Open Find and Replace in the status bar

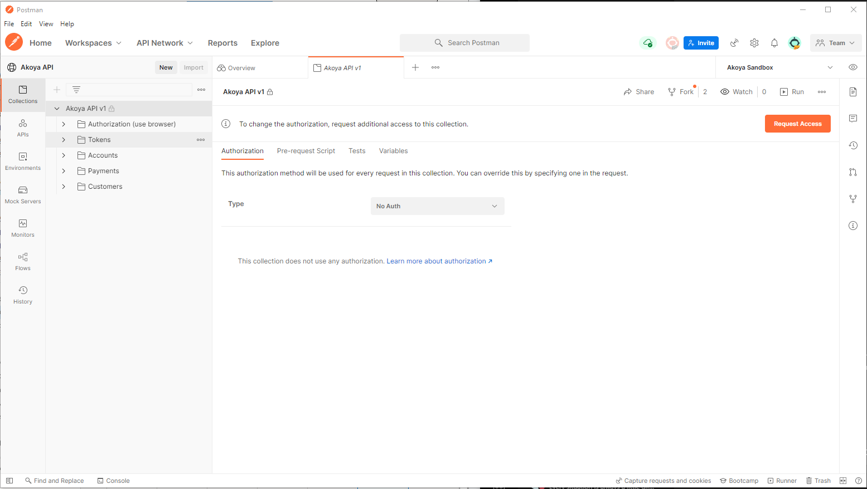(54, 481)
